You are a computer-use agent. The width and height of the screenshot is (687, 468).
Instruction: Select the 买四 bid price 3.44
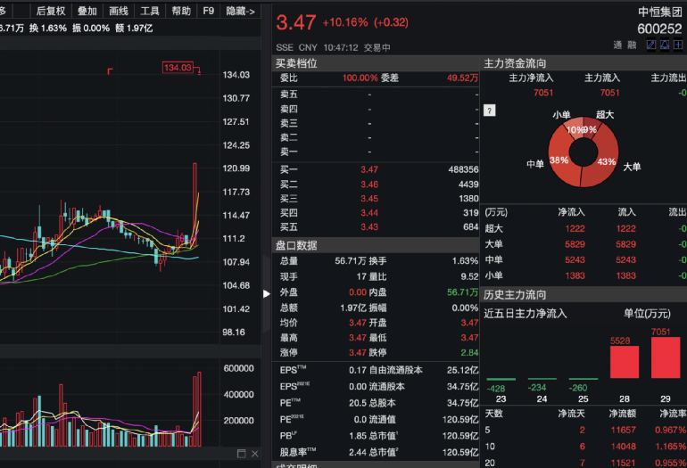pos(369,213)
